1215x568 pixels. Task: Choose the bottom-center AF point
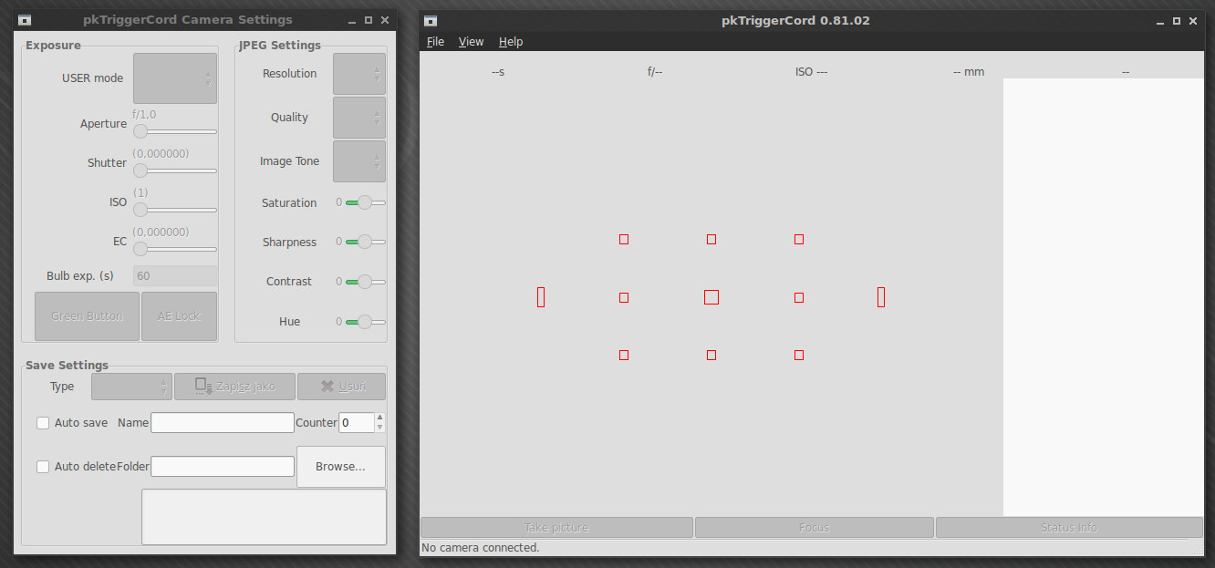click(711, 355)
